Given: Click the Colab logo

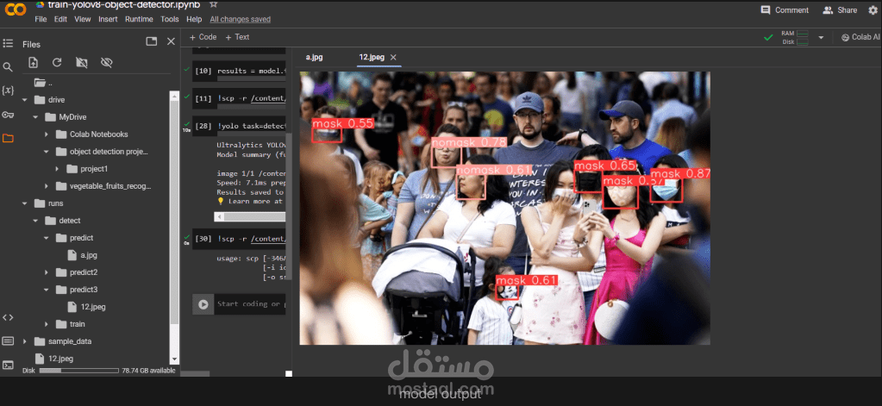Looking at the screenshot, I should click(x=14, y=8).
